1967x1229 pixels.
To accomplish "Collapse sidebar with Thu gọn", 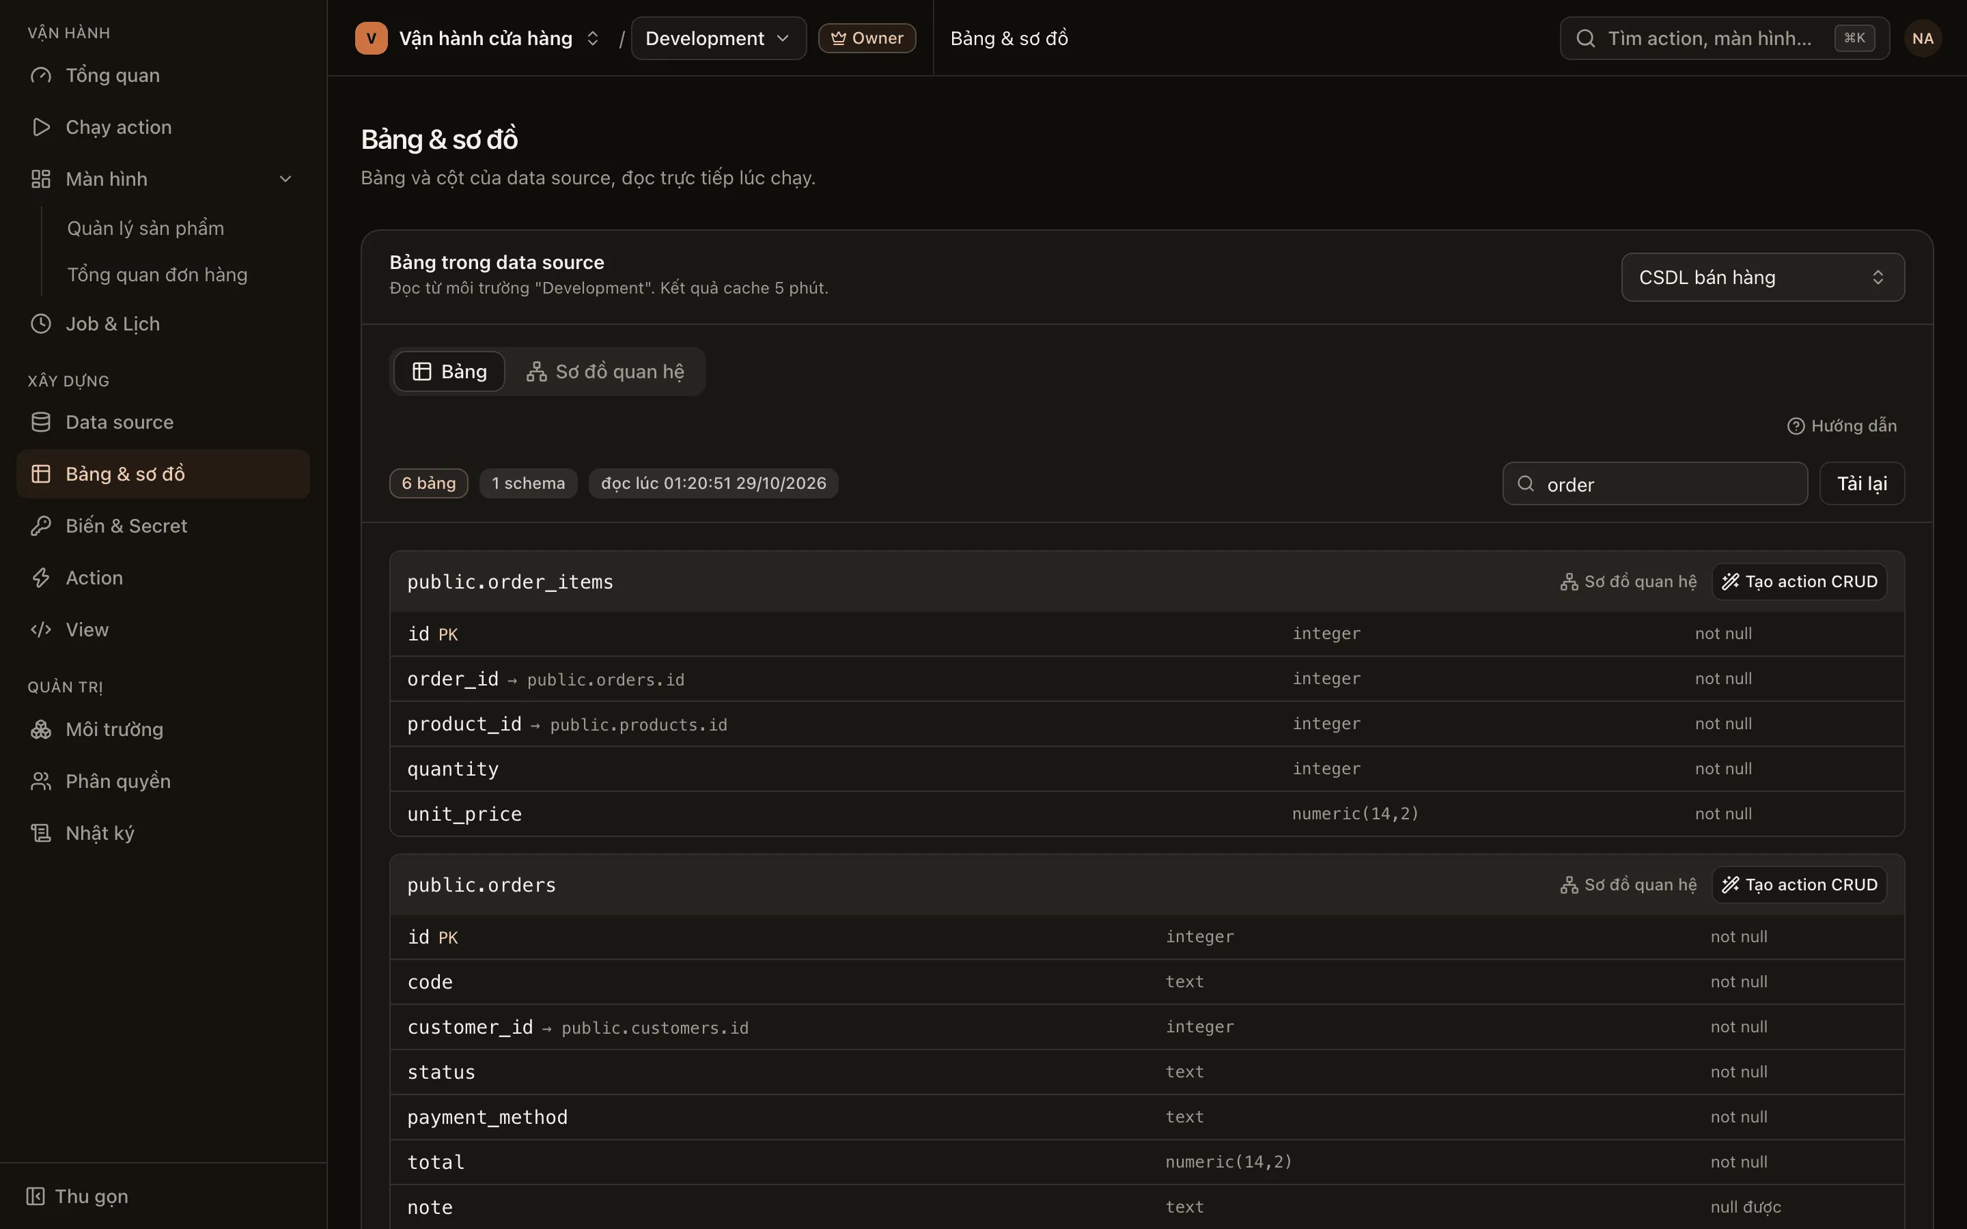I will (x=77, y=1196).
